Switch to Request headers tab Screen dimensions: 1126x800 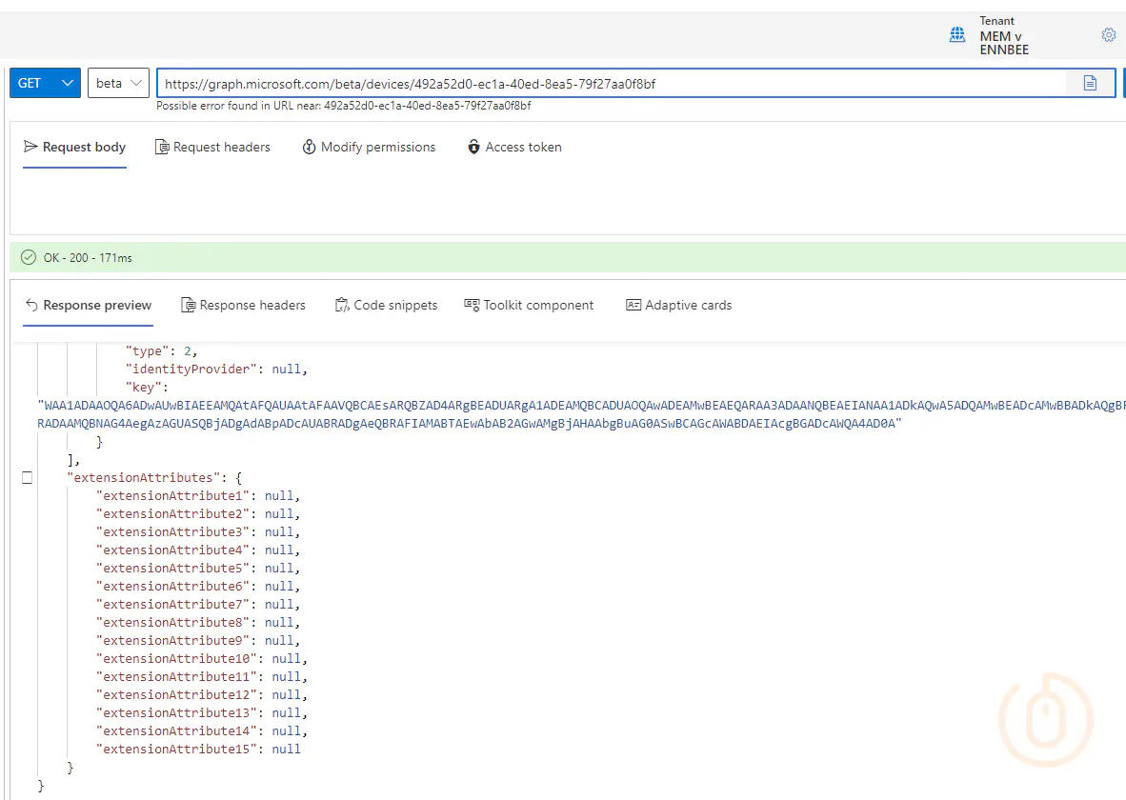pyautogui.click(x=212, y=148)
